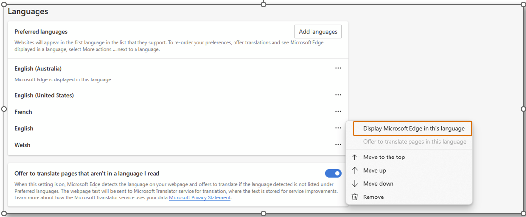Viewport: 526px width, 217px height.
Task: Toggle off Offer to translate pages switch
Action: click(333, 174)
